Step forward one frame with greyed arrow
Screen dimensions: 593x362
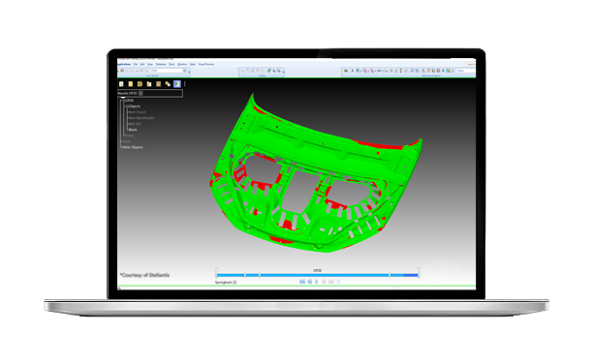(x=324, y=282)
